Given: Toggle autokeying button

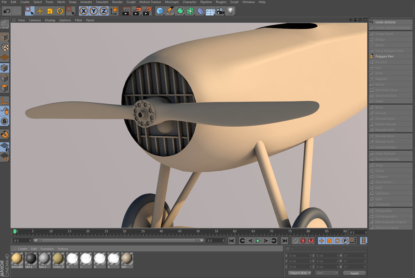Looking at the screenshot, I should click(303, 241).
